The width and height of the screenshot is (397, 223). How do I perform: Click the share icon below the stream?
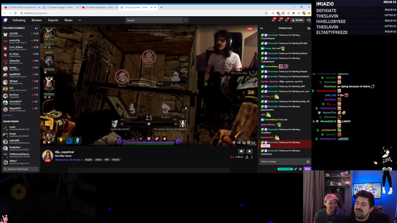click(247, 157)
